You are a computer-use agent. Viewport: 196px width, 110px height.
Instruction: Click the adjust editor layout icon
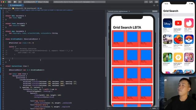(x=157, y=5)
